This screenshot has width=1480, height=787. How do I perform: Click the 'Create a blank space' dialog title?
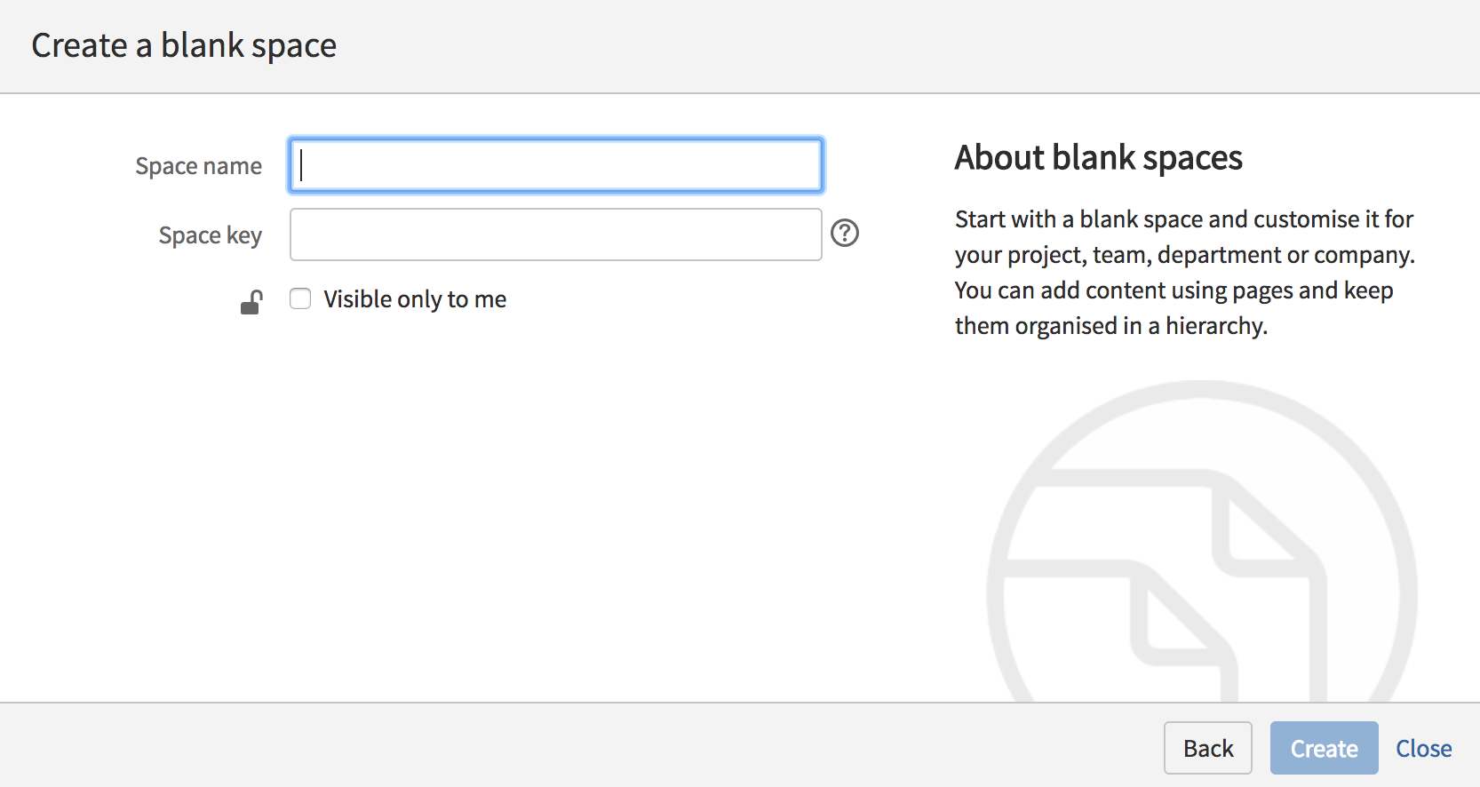[x=184, y=45]
